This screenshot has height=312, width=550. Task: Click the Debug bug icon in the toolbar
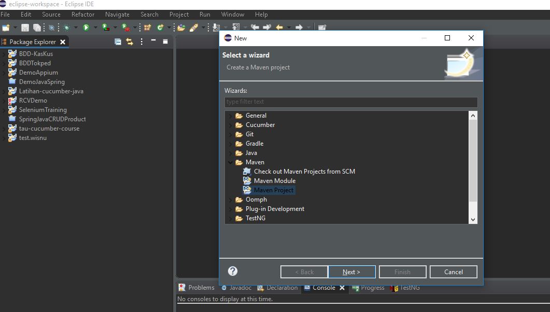66,27
